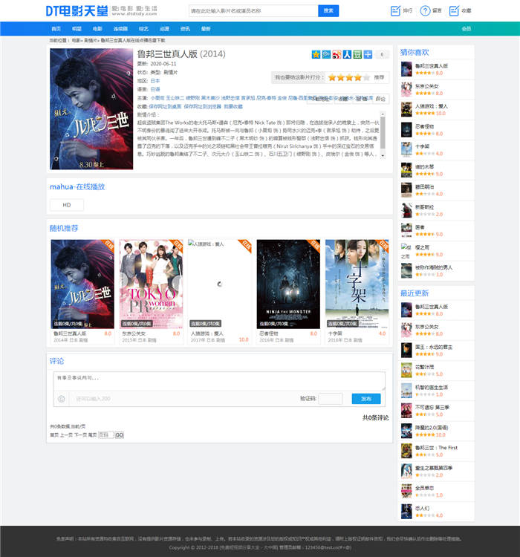Viewport: 520px width, 557px height.
Task: Go to the 动漫 navigation tab
Action: [164, 29]
